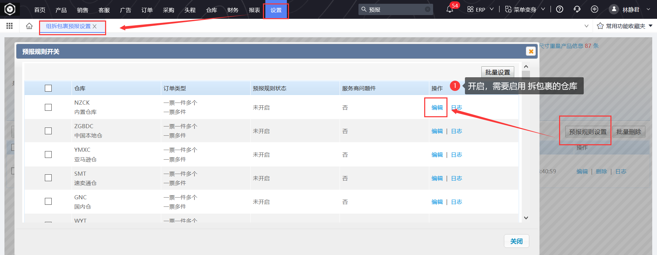Viewport: 657px width, 255px height.
Task: Close the 组拆包裹预报设置 tab
Action: [x=95, y=26]
